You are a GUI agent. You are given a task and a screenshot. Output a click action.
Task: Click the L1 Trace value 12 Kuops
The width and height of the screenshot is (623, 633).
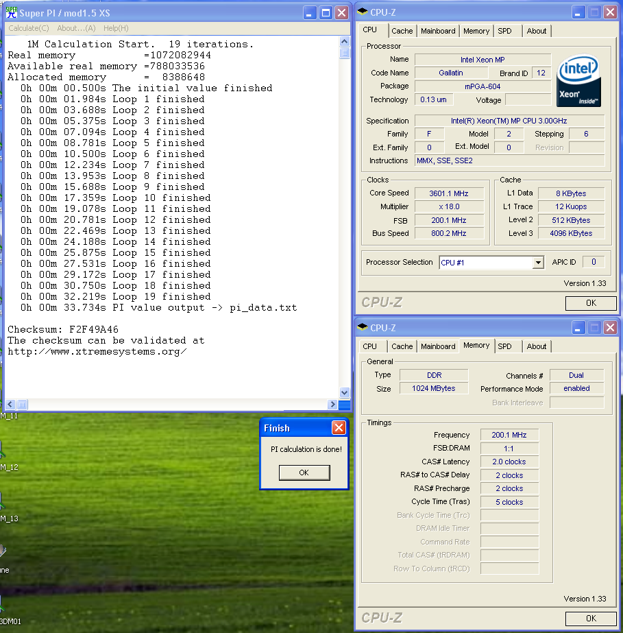[x=571, y=206]
